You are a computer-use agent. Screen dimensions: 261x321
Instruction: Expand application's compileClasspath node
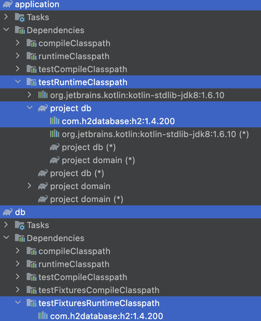(x=18, y=43)
